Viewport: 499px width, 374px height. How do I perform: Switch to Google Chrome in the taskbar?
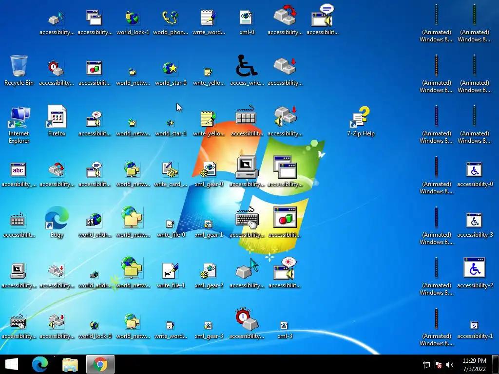point(100,364)
